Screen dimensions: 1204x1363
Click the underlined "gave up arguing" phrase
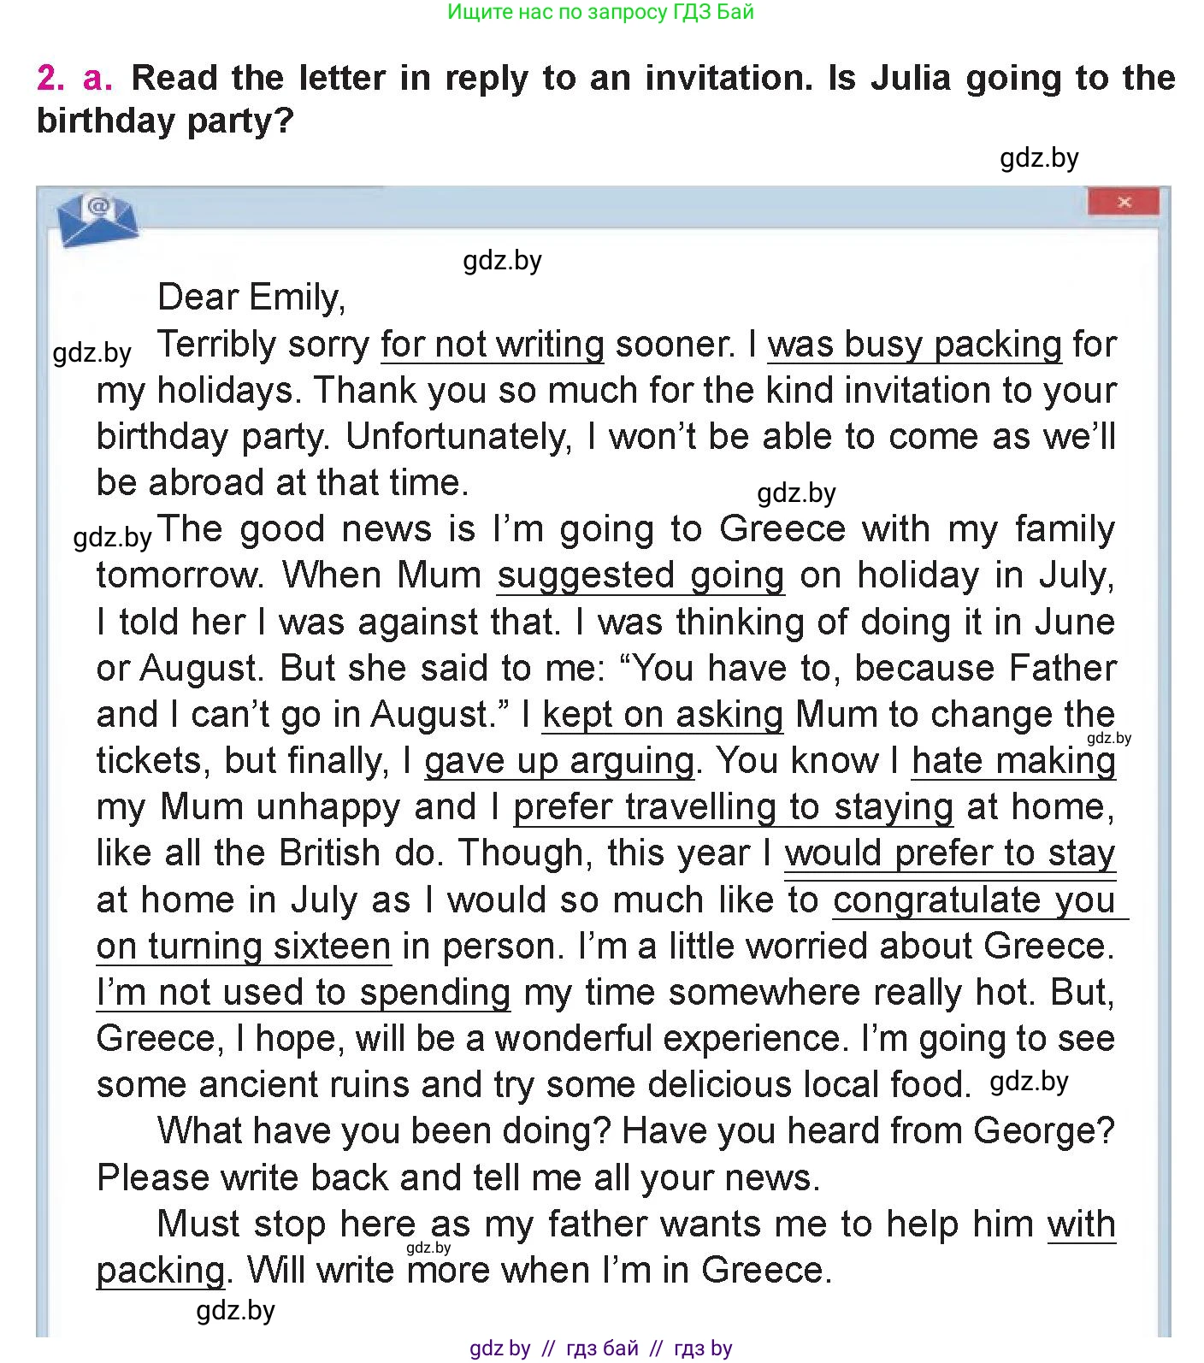click(559, 761)
